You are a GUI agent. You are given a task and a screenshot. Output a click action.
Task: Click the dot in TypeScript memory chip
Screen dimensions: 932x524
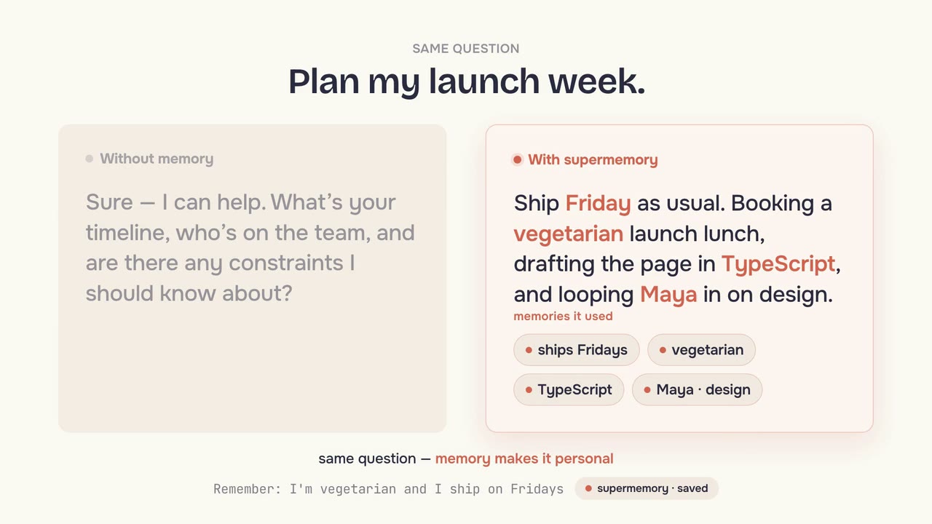(529, 390)
